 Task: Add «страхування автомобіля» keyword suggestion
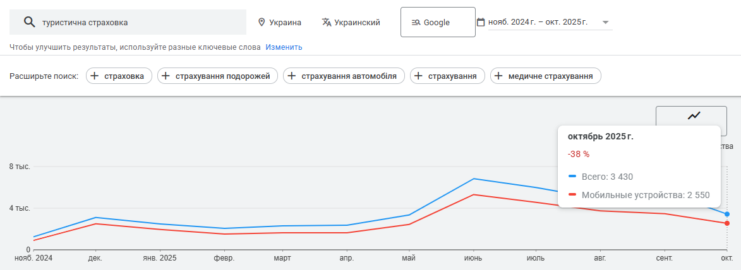point(344,76)
